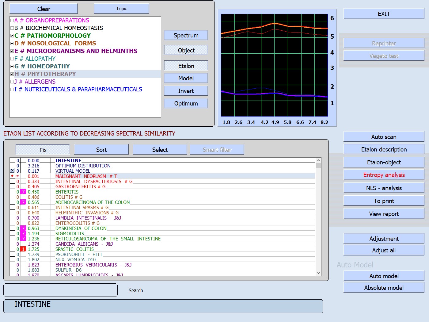429x322 pixels.
Task: Click the spectrum graph area
Action: [x=274, y=65]
